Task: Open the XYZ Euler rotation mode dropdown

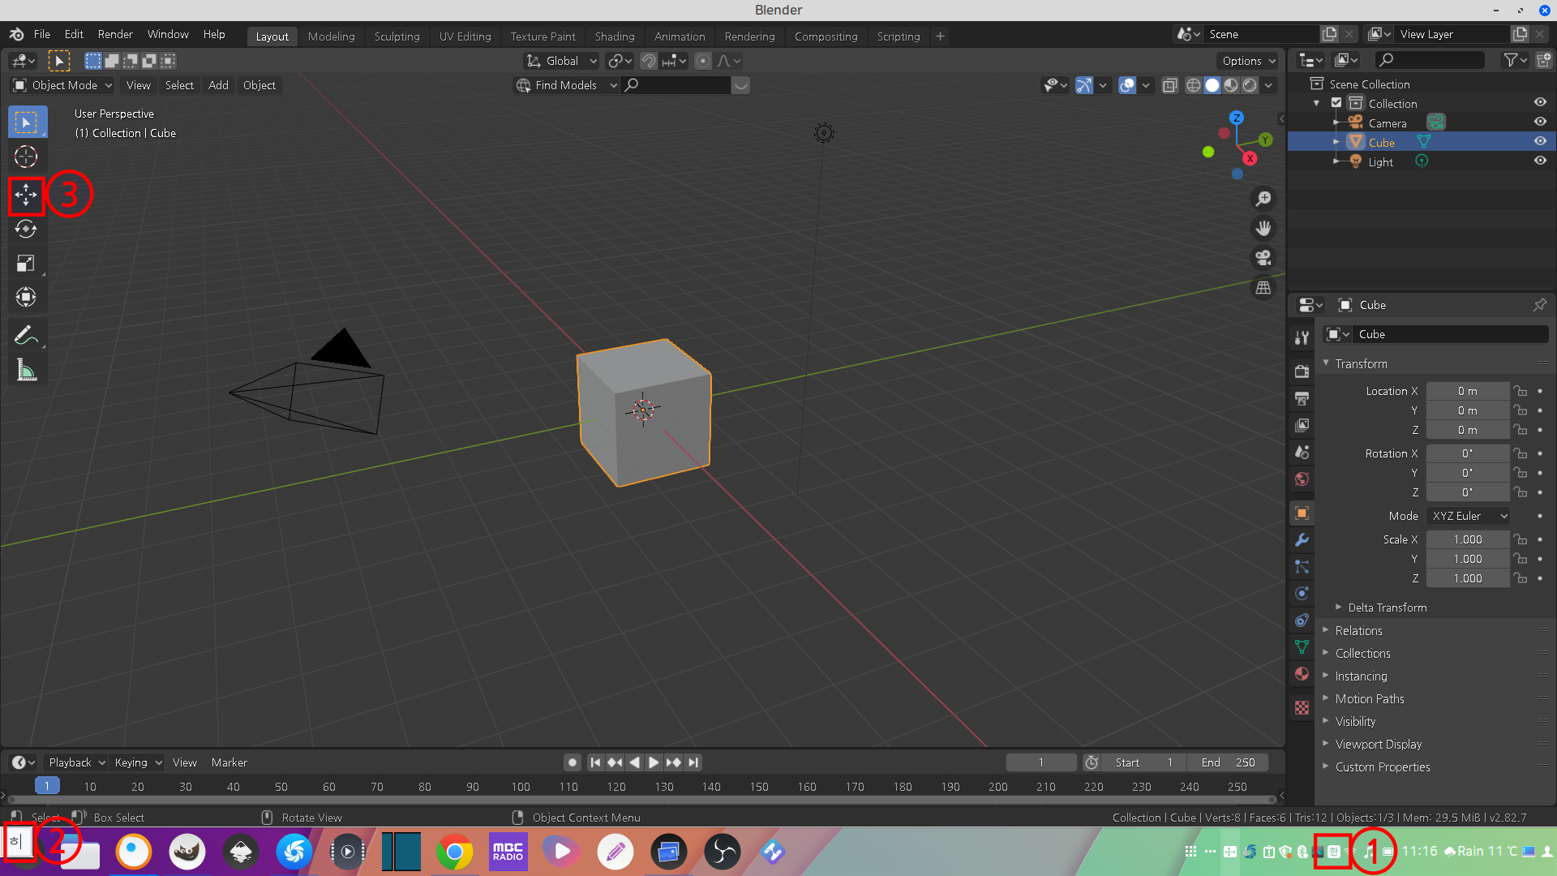Action: point(1469,516)
